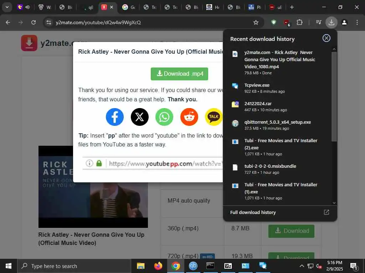Open Firefox from taskbar
This screenshot has width=365, height=273.
pos(158,266)
